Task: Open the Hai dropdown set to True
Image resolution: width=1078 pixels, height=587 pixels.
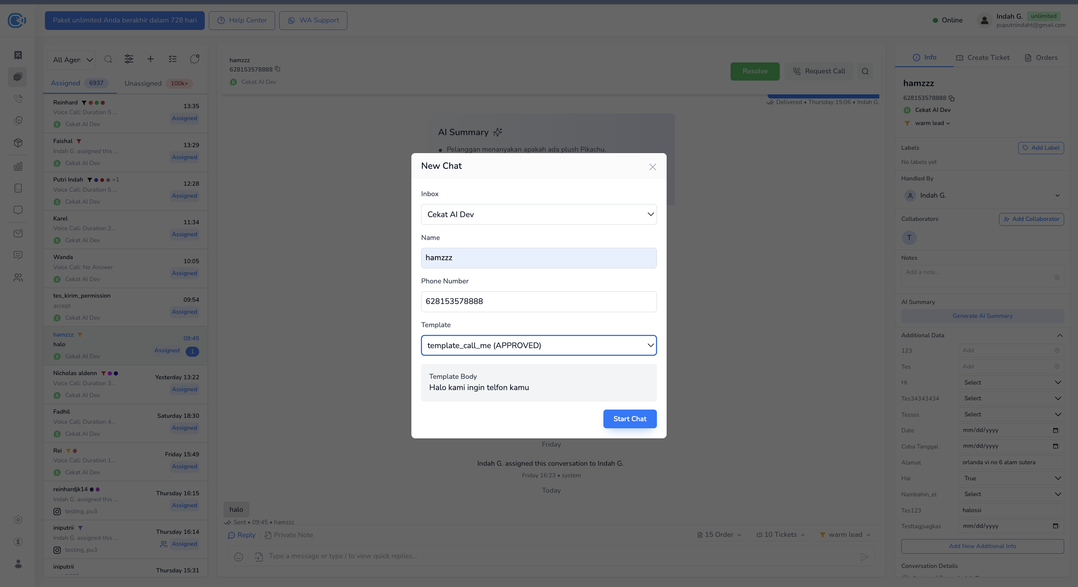Action: 1011,478
